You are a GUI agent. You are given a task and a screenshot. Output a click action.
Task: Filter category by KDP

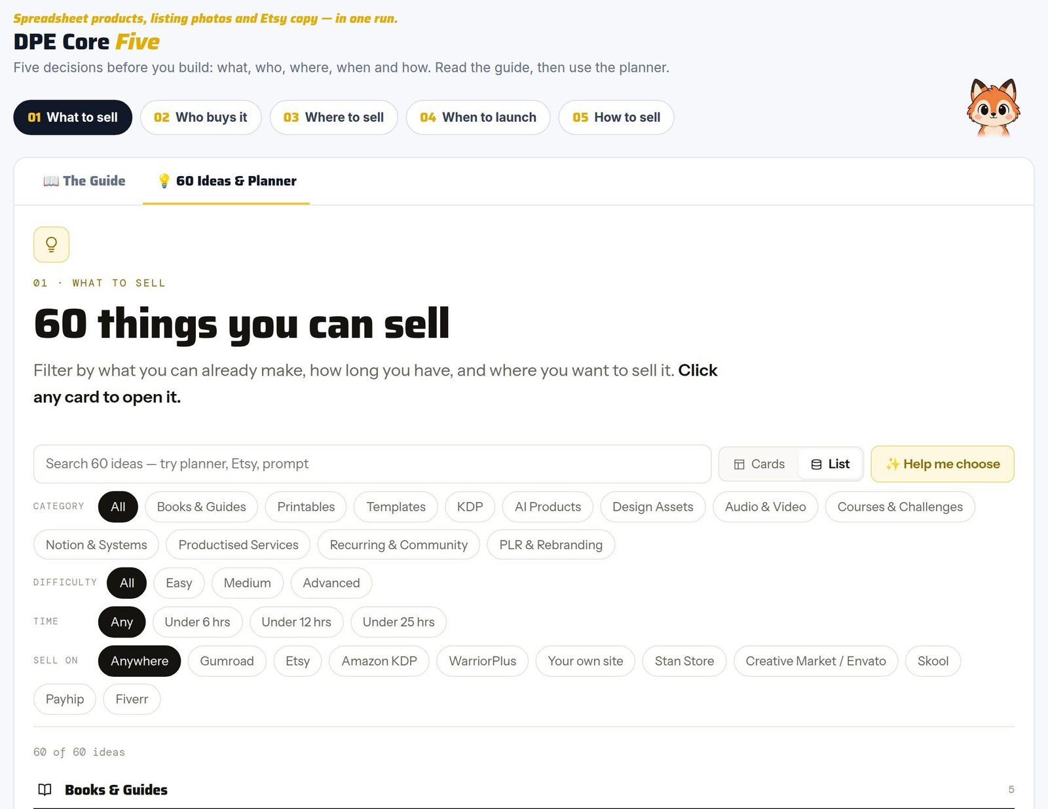(470, 507)
